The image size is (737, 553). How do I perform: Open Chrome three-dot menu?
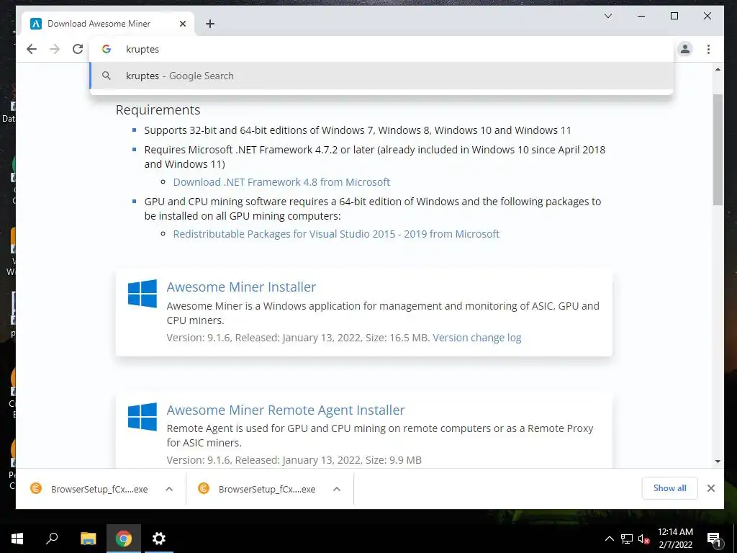click(708, 49)
